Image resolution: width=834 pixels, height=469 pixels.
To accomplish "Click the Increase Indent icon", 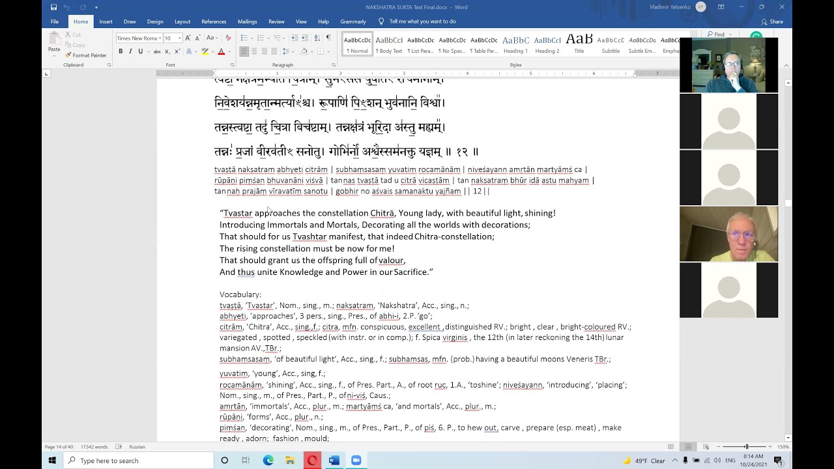I will click(x=305, y=38).
